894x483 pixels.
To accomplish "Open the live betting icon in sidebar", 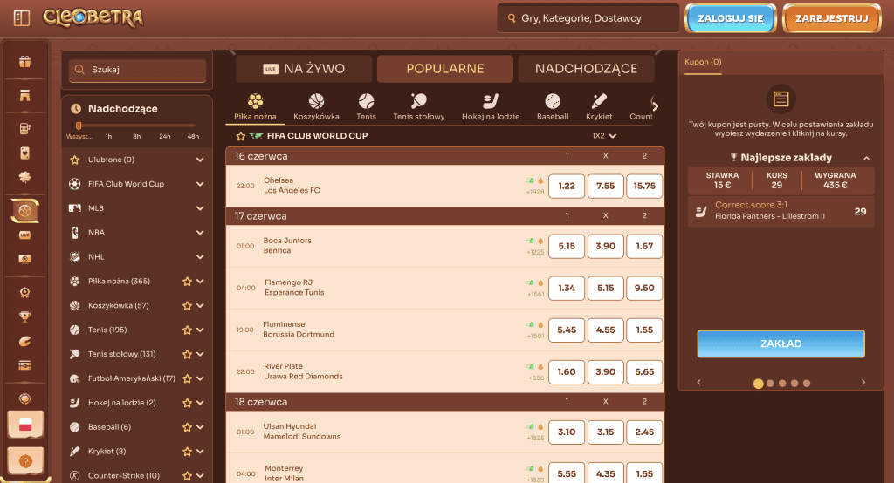I will coord(24,235).
